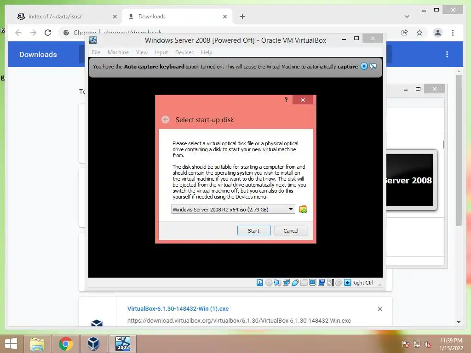The width and height of the screenshot is (471, 353).
Task: Click the Chrome taskbar icon
Action: coord(66,344)
